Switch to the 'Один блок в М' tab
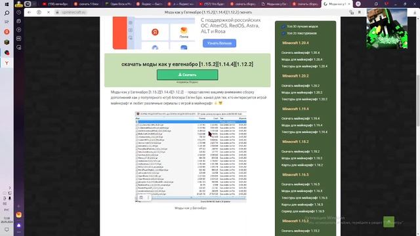This screenshot has height=236, width=420. tap(118, 4)
